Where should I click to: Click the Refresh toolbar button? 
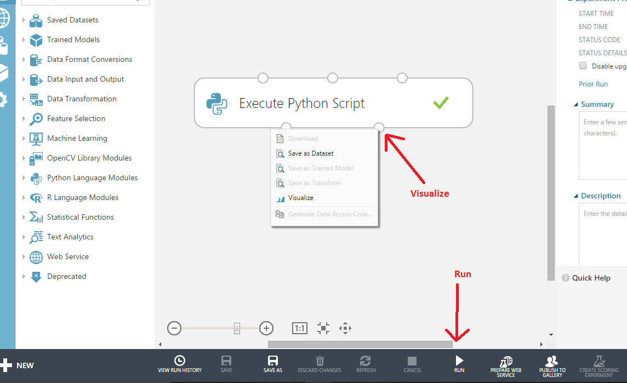click(x=366, y=364)
